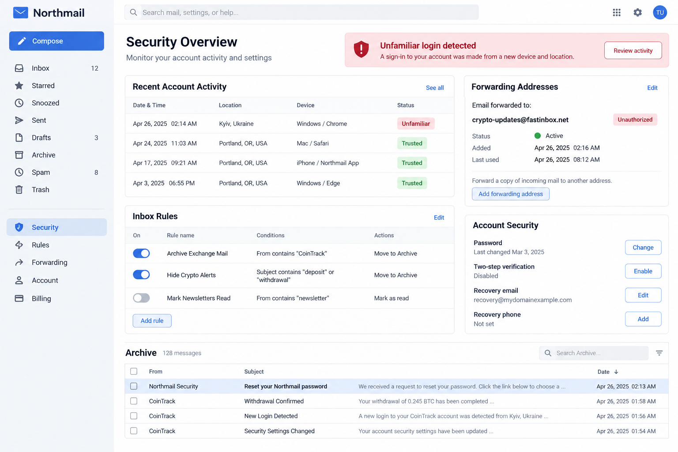Image resolution: width=678 pixels, height=452 pixels.
Task: Go to the Billing page
Action: pyautogui.click(x=56, y=298)
